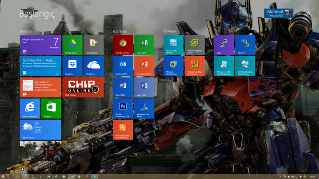Open Visio 2013 tile
Screen dimensions: 319x179
[144, 87]
